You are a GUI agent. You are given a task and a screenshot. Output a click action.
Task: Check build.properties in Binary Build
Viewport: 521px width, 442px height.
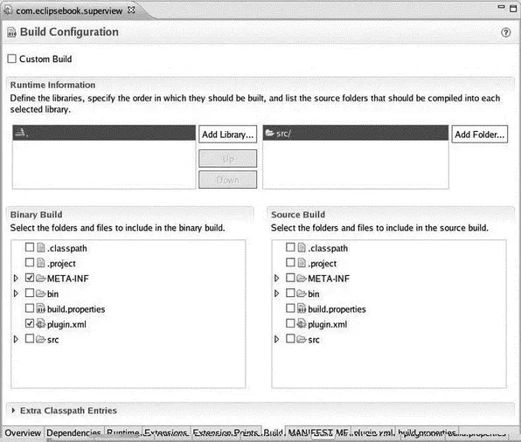click(30, 307)
